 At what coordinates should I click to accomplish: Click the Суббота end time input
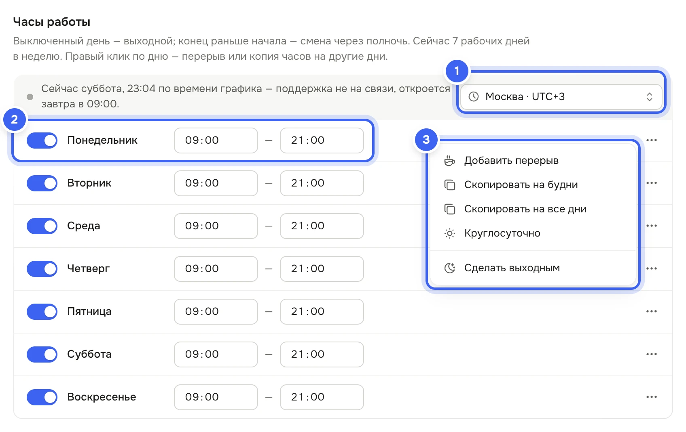(322, 354)
